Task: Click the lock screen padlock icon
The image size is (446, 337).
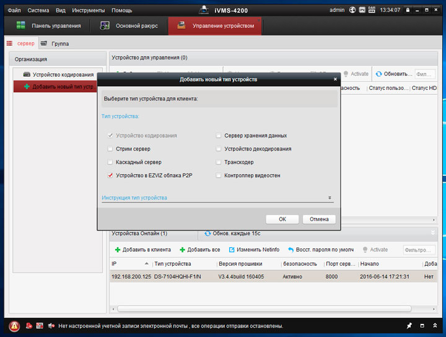Action: pyautogui.click(x=406, y=10)
